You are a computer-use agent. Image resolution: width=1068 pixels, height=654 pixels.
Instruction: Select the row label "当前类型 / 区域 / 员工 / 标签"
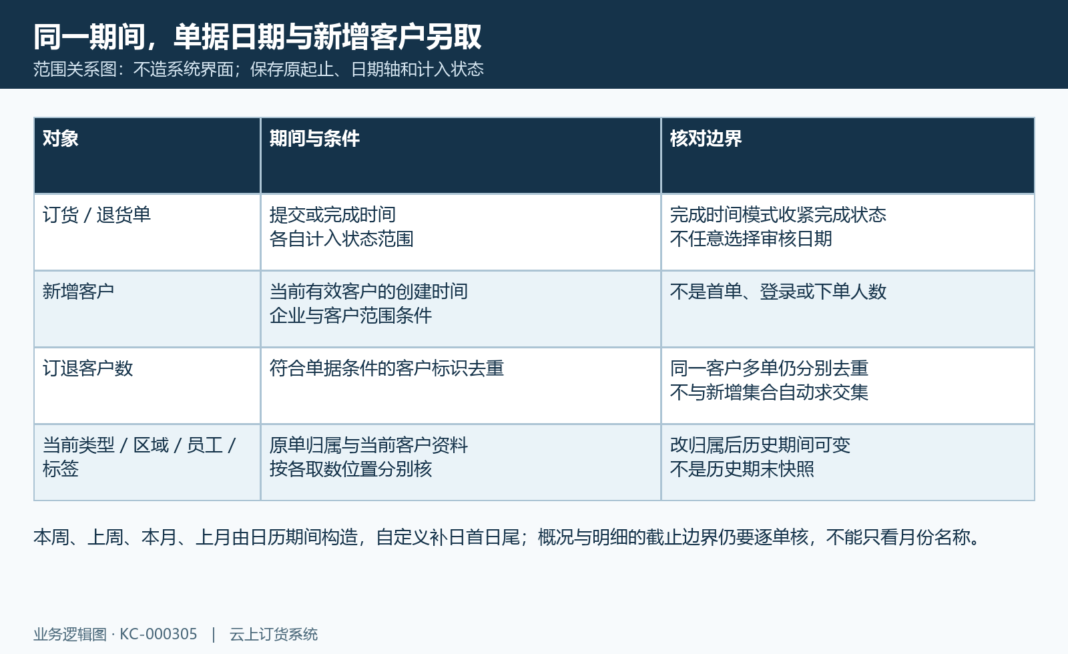click(139, 457)
